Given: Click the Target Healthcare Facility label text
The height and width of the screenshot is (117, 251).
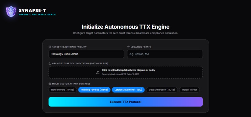Looking at the screenshot, I should (69, 47).
